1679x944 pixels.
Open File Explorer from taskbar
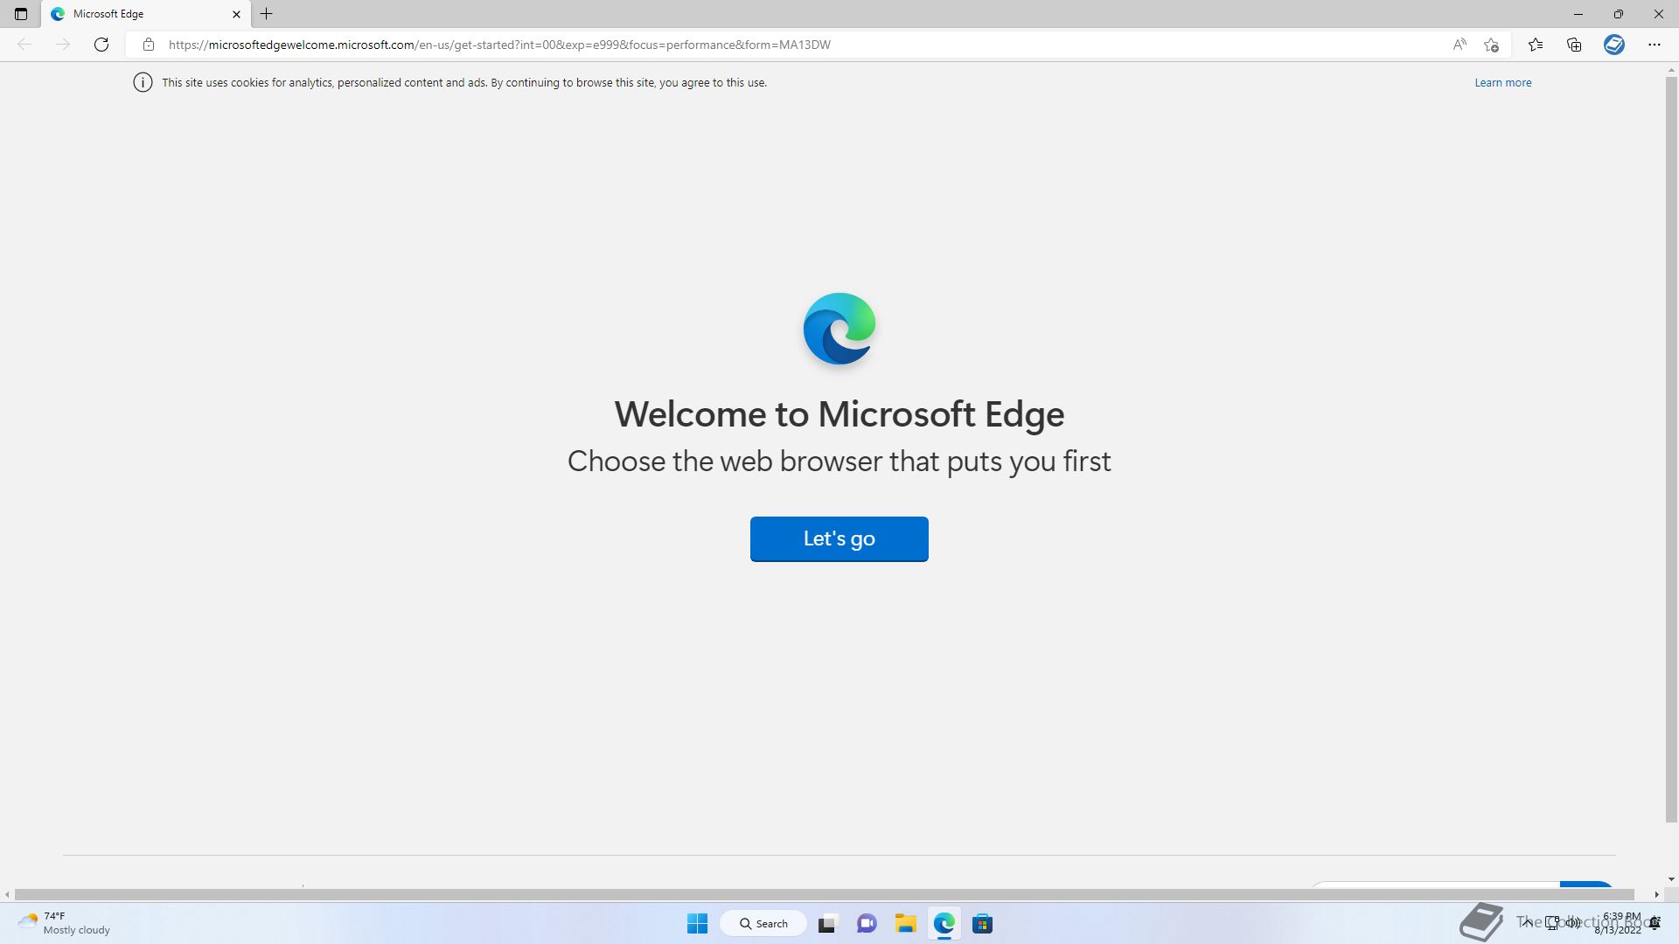905,924
